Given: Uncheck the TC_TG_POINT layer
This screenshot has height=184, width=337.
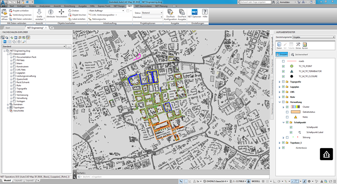Looking at the screenshot, I should [x=283, y=66].
